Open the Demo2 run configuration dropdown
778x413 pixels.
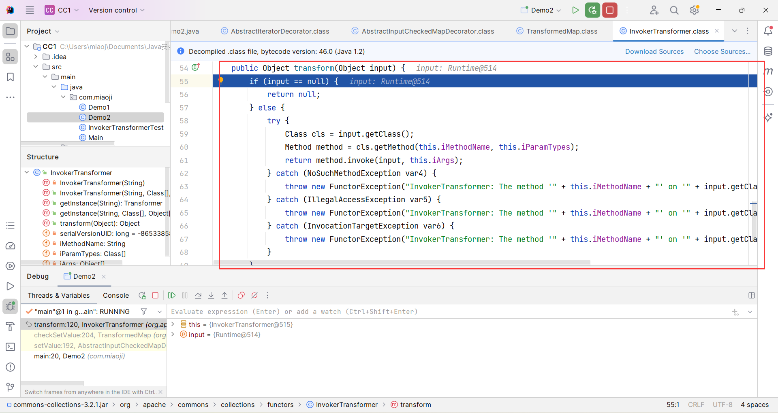[542, 11]
